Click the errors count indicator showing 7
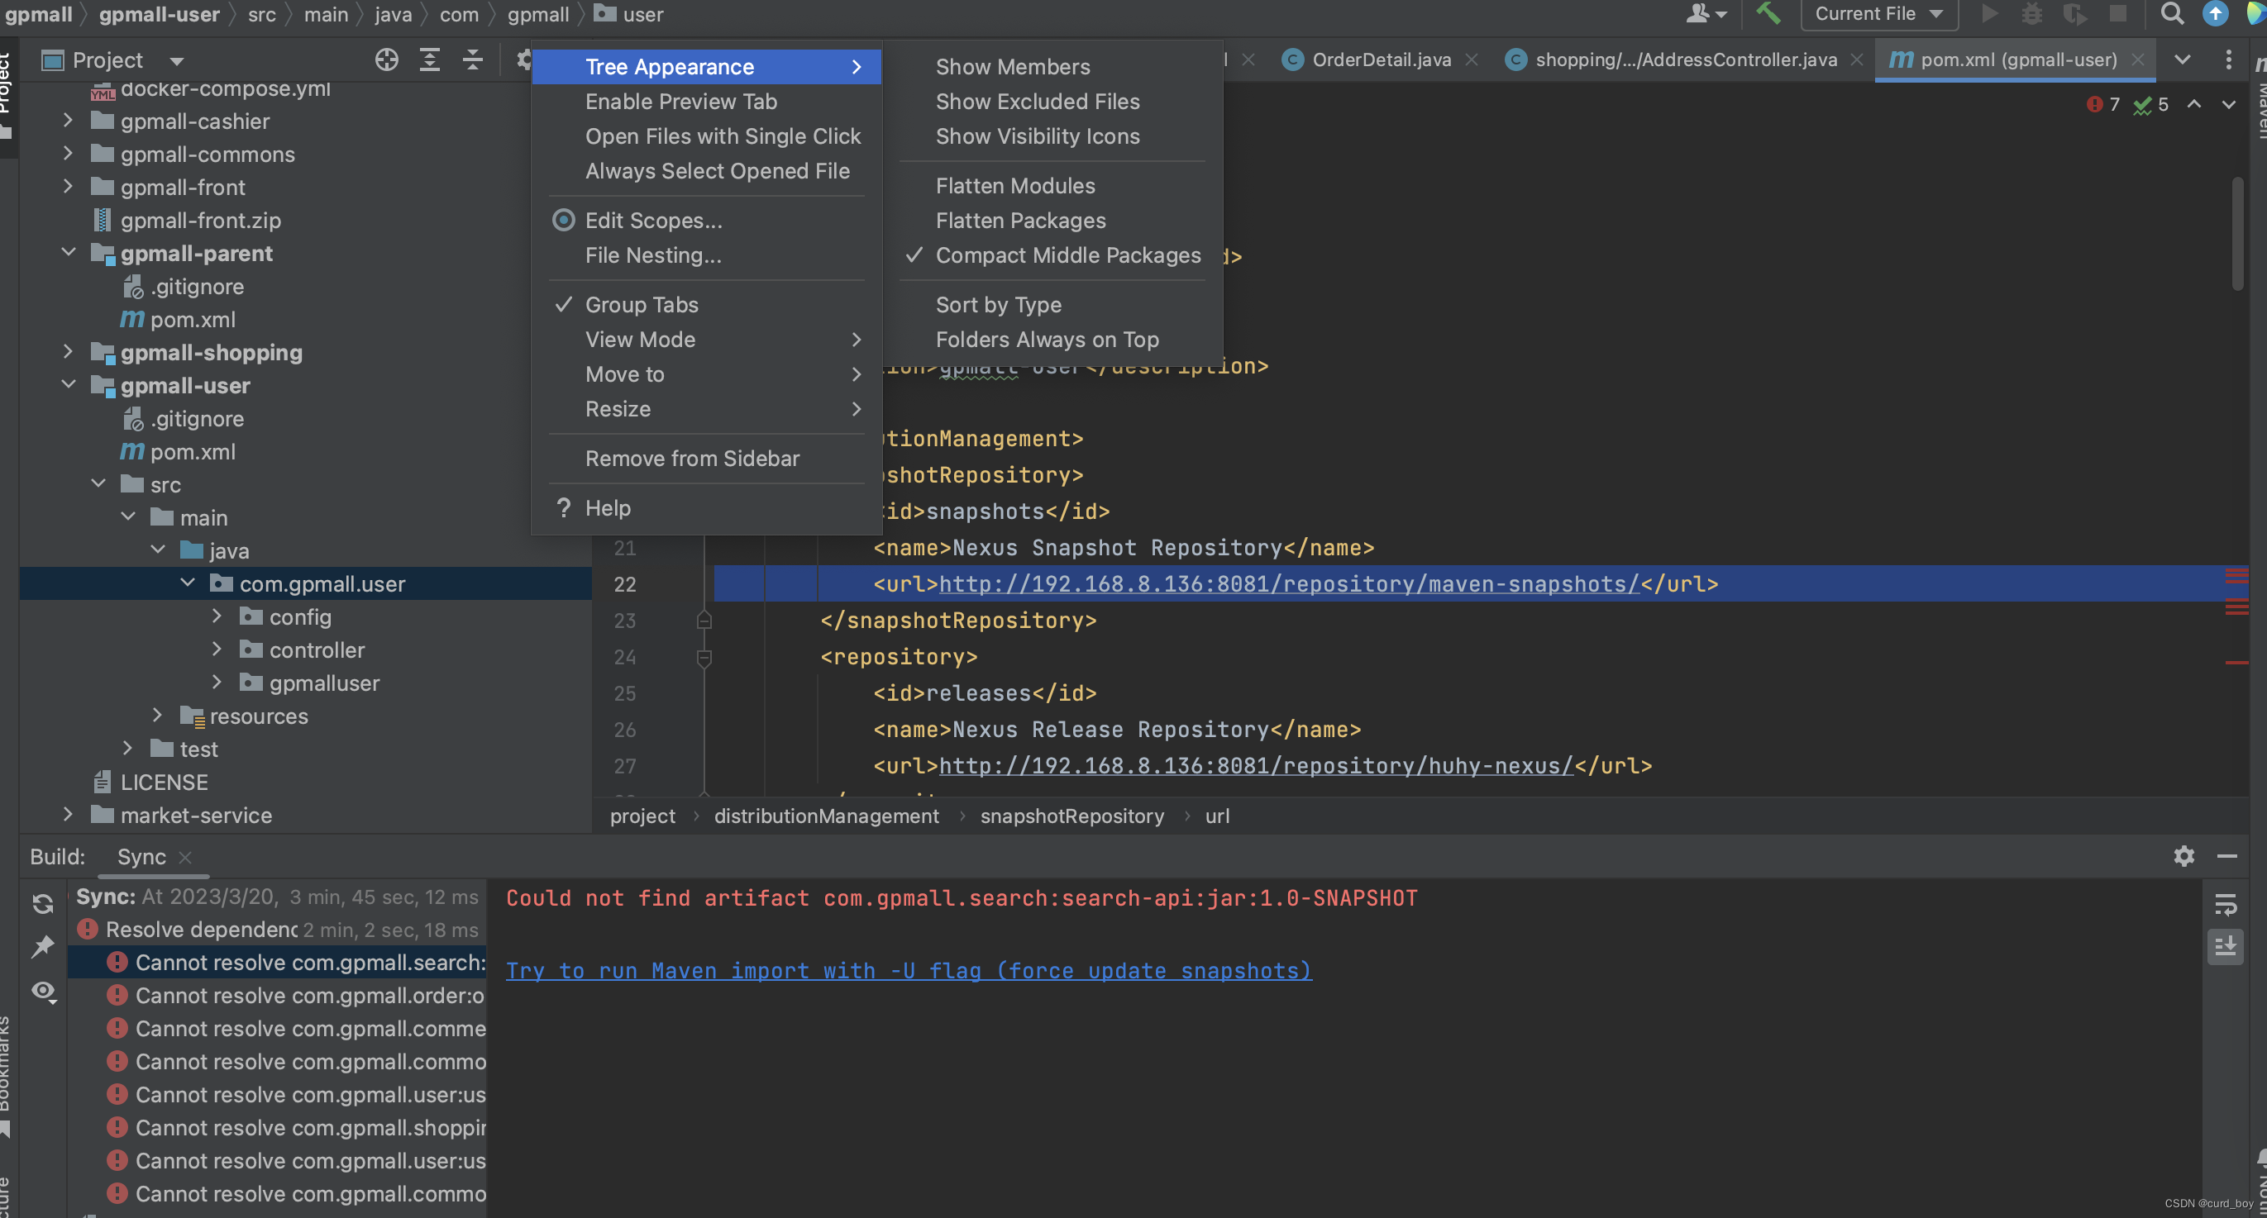 (2103, 105)
